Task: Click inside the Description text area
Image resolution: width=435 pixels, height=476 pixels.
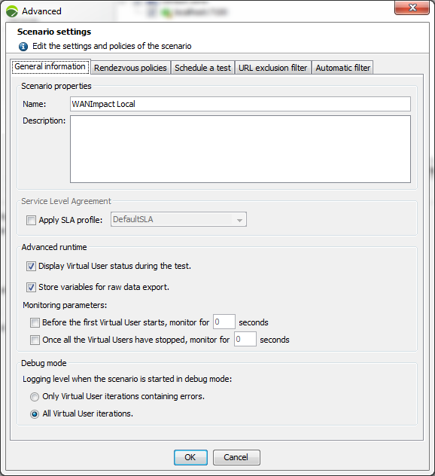Action: click(x=240, y=149)
